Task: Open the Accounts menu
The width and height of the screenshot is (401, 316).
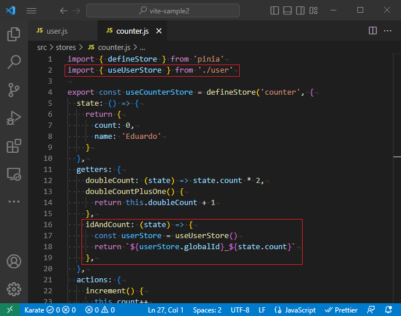Action: tap(14, 261)
